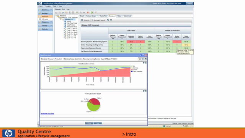Viewport: 245px width, 138px height.
Task: Click the red 10 % Rejected Defects cell
Action: pos(131,42)
